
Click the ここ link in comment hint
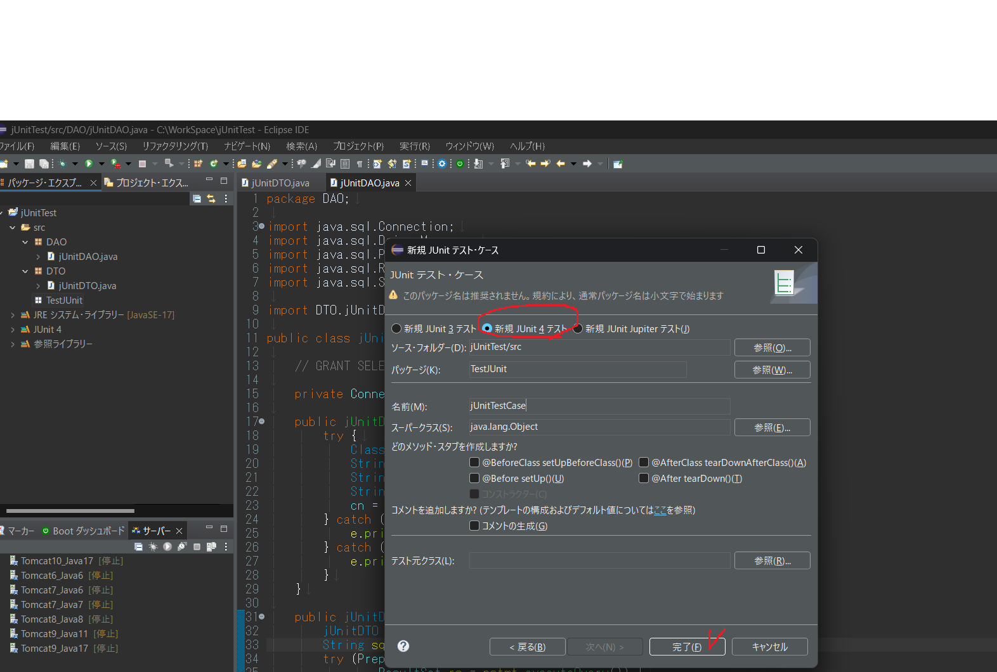660,510
